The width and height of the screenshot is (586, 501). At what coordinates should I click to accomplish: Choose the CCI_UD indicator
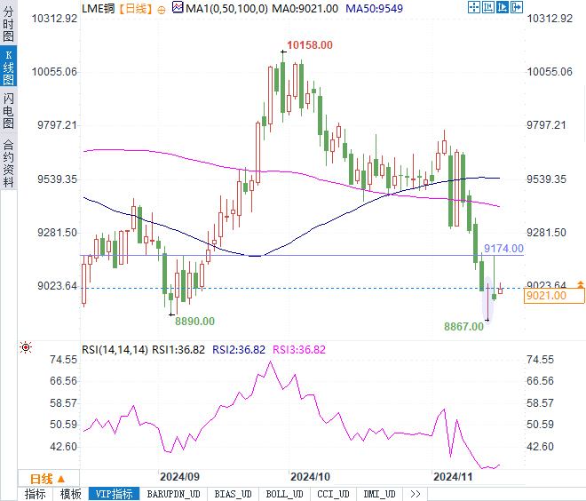333,494
